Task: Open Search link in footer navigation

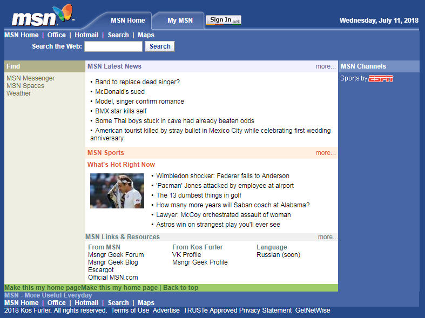Action: pyautogui.click(x=118, y=303)
